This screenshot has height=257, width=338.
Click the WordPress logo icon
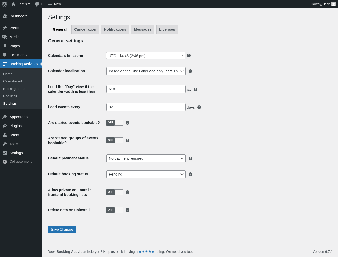click(4, 4)
